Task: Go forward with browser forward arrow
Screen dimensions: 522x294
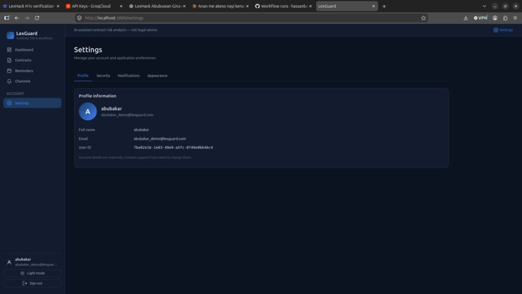Action: (x=27, y=18)
